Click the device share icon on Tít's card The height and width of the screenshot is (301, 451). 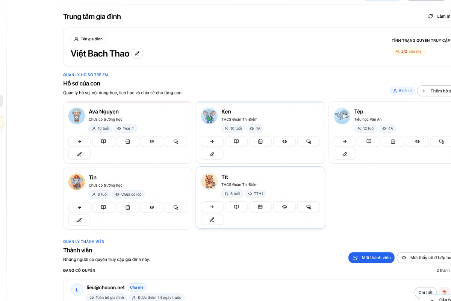(x=309, y=207)
